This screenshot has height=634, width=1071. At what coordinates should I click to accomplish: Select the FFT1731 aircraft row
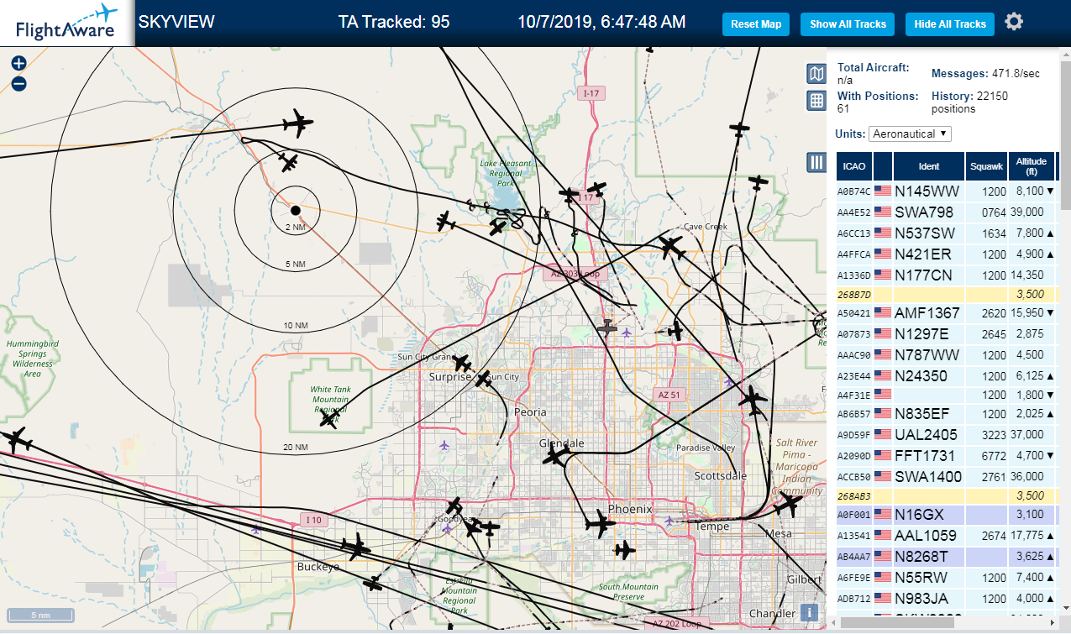(x=947, y=455)
